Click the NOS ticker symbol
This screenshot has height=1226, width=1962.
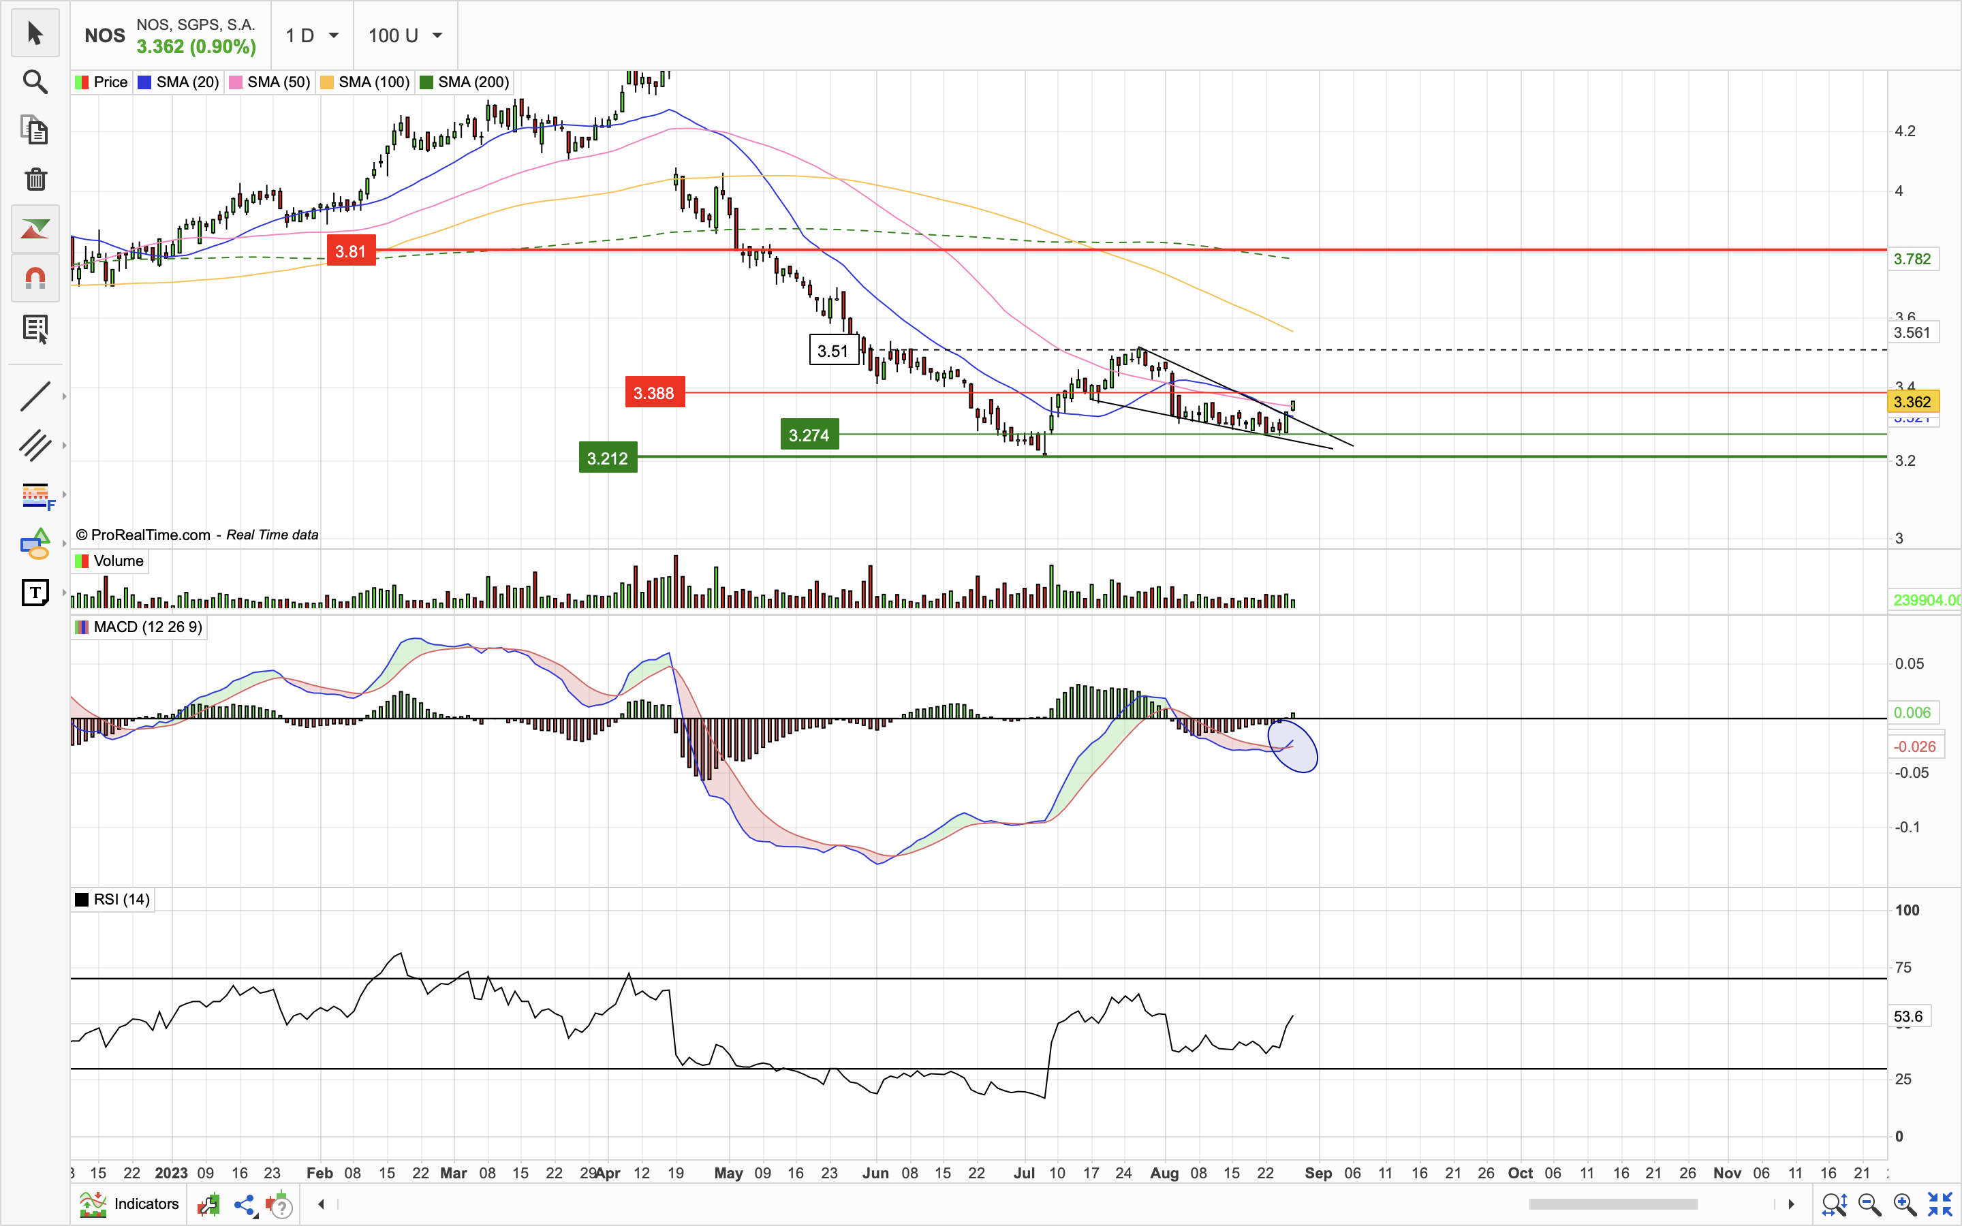(105, 35)
